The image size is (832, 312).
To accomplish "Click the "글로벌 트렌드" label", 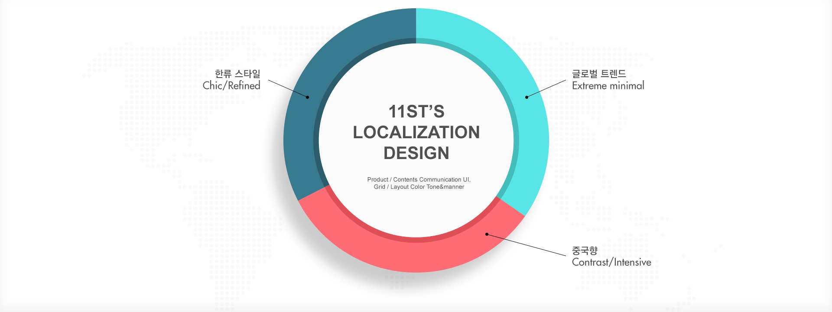I will pos(599,74).
